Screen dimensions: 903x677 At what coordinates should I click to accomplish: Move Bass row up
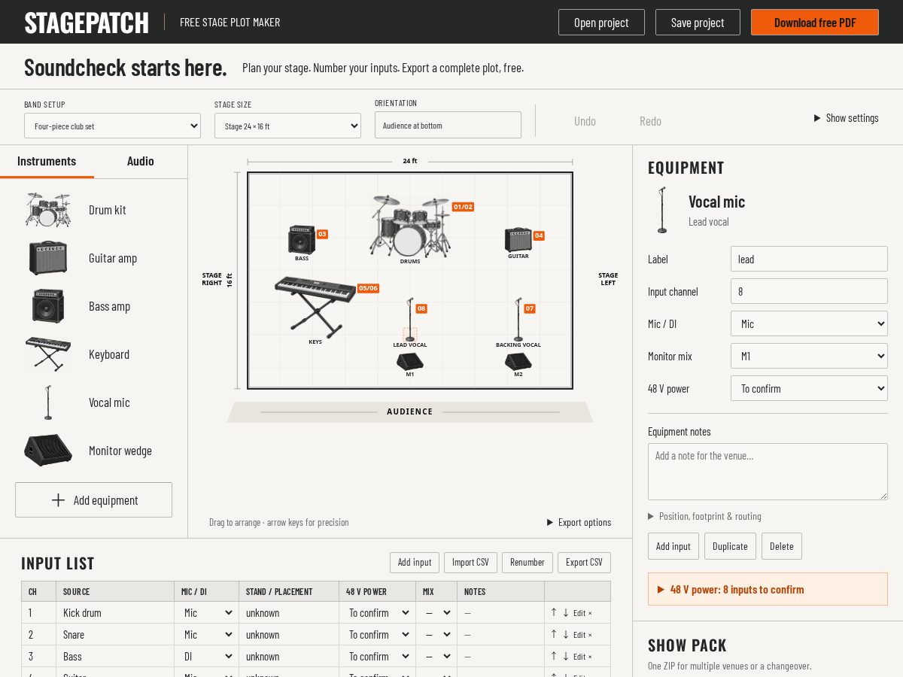click(x=554, y=656)
